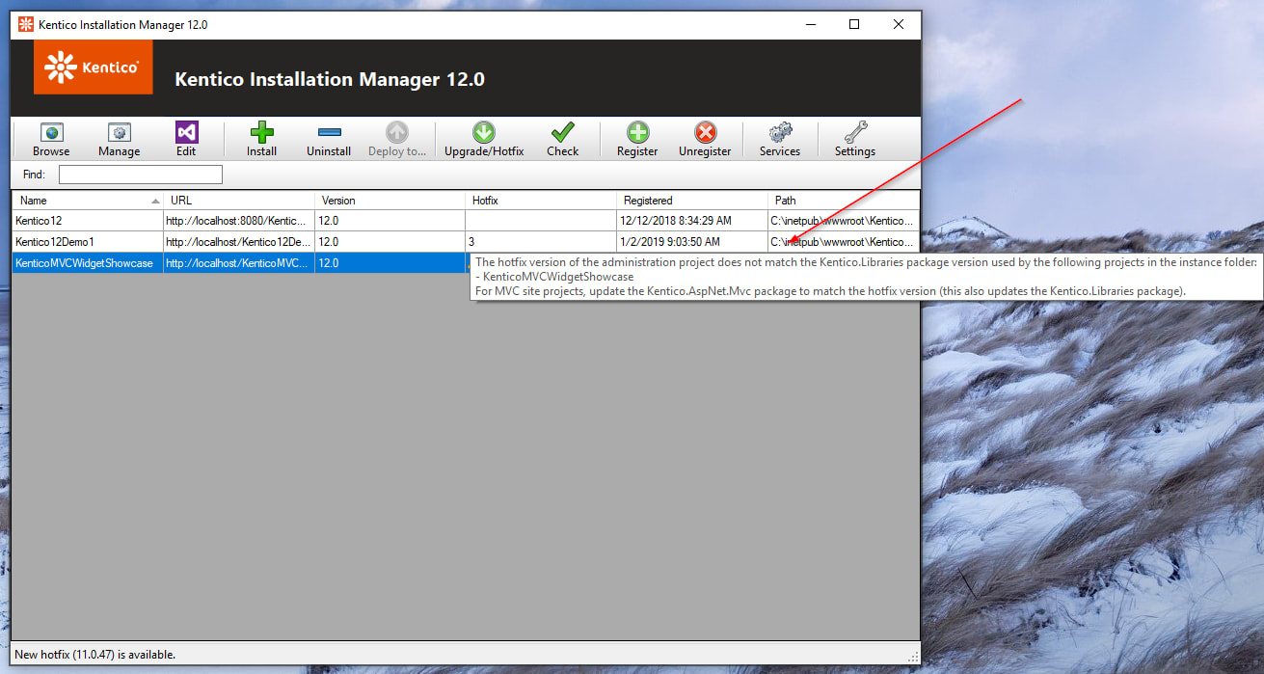Click the Edit in Visual Studio icon
The image size is (1264, 674).
(x=186, y=140)
